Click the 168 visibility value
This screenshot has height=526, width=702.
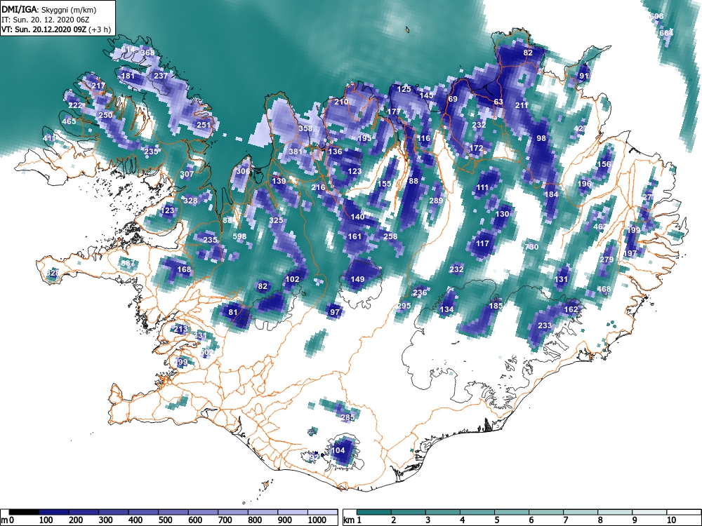pyautogui.click(x=184, y=269)
